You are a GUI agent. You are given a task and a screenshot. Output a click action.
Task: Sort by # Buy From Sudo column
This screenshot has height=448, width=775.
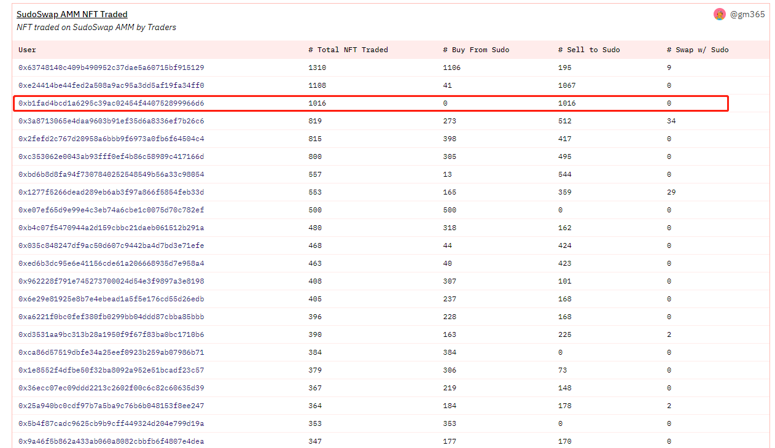click(476, 50)
